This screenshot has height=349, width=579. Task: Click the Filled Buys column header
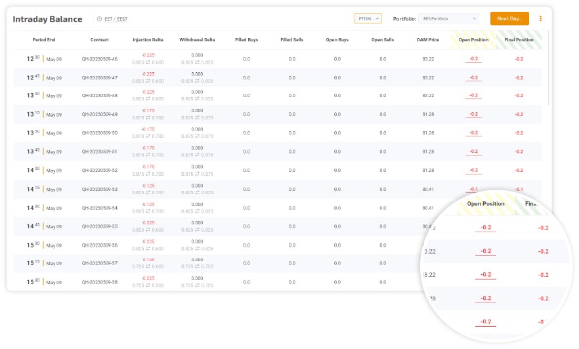click(247, 40)
